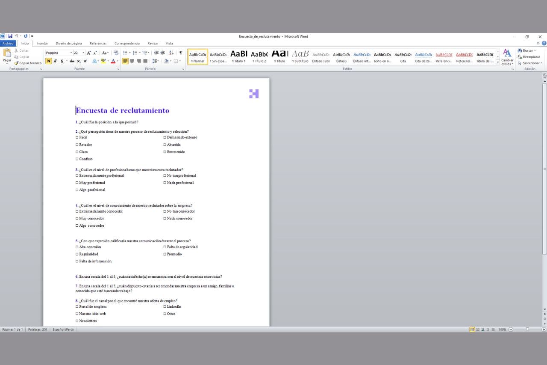The width and height of the screenshot is (547, 365).
Task: Click the Copiar formato paintbrush icon
Action: tap(17, 63)
